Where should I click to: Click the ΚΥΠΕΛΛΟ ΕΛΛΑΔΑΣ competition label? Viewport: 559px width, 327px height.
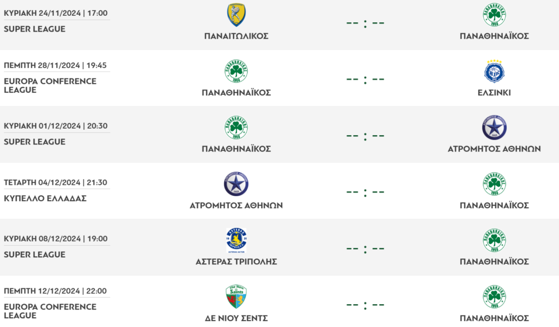click(45, 198)
